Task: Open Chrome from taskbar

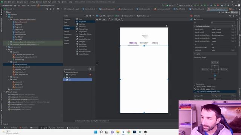Action: click(x=129, y=132)
